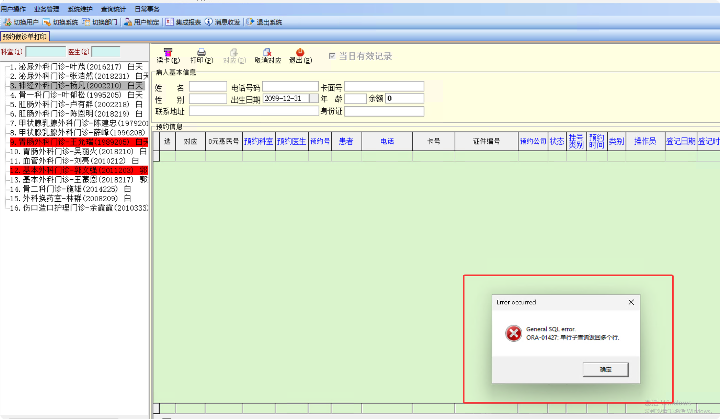This screenshot has height=419, width=720.
Task: Click the 用户锁定 toolbar icon
Action: pos(128,22)
